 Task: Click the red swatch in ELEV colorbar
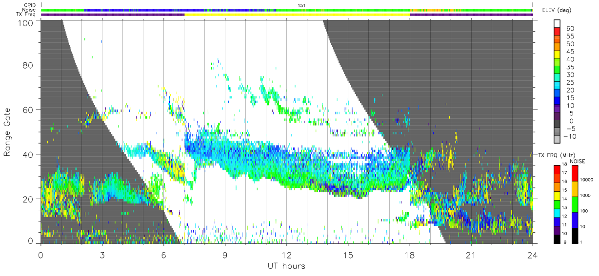(x=557, y=31)
